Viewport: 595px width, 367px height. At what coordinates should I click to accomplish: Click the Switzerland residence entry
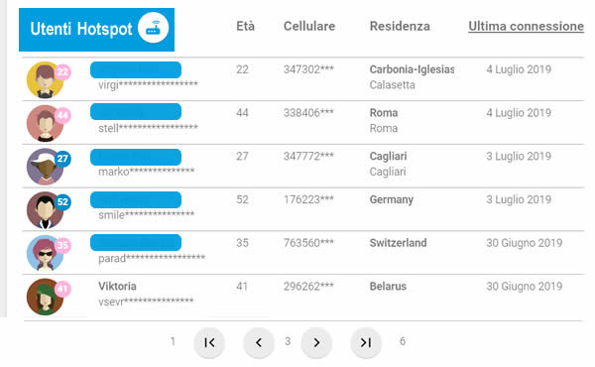point(398,243)
